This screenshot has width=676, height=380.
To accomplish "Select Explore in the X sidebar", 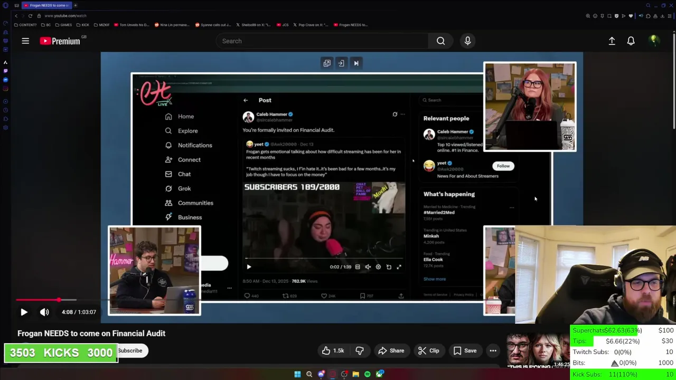I will (181, 131).
